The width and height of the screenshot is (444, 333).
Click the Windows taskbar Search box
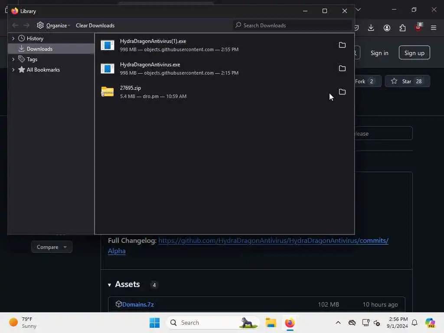click(x=213, y=323)
